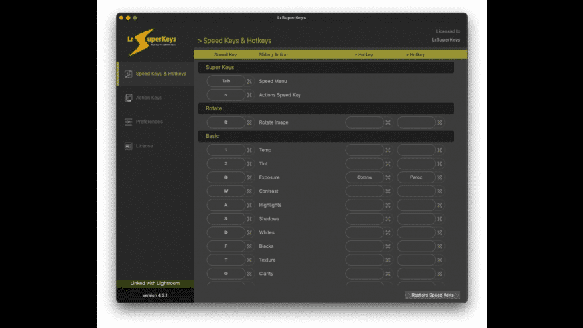This screenshot has height=328, width=583.
Task: Clear the minus hotkey for Temp
Action: click(388, 150)
